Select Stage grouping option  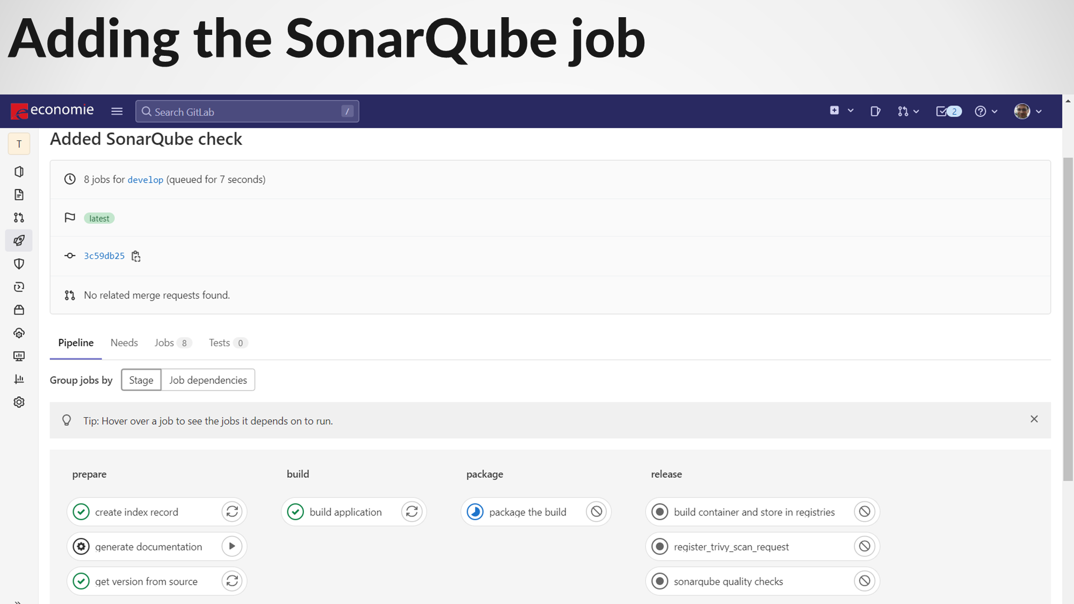(141, 380)
